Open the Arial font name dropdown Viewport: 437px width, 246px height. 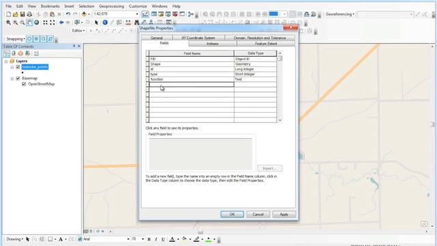click(x=128, y=239)
